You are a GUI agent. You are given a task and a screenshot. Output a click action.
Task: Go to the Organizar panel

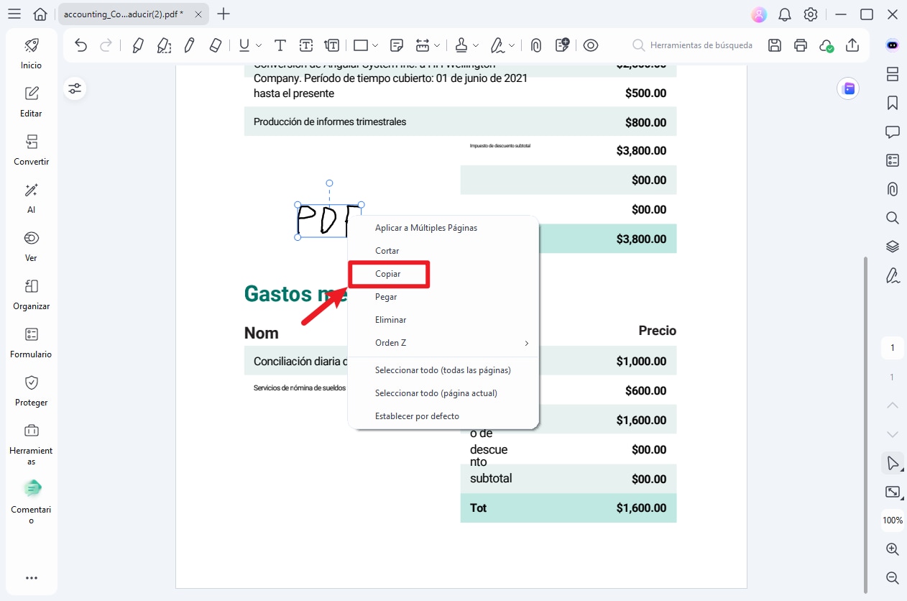[32, 294]
